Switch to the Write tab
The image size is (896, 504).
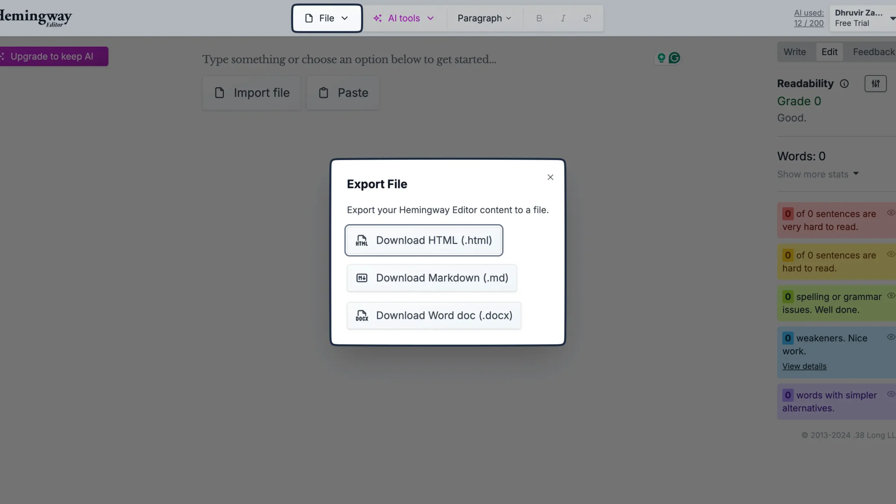tap(795, 51)
